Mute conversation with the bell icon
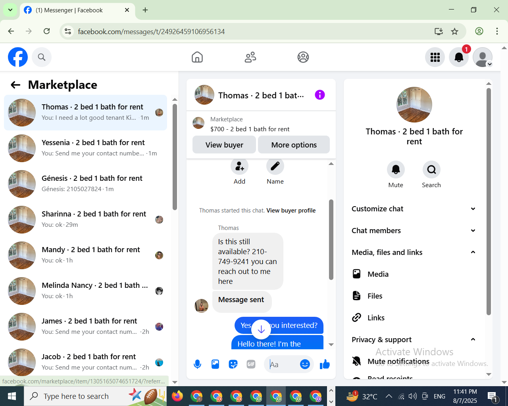The width and height of the screenshot is (508, 406). (x=396, y=170)
